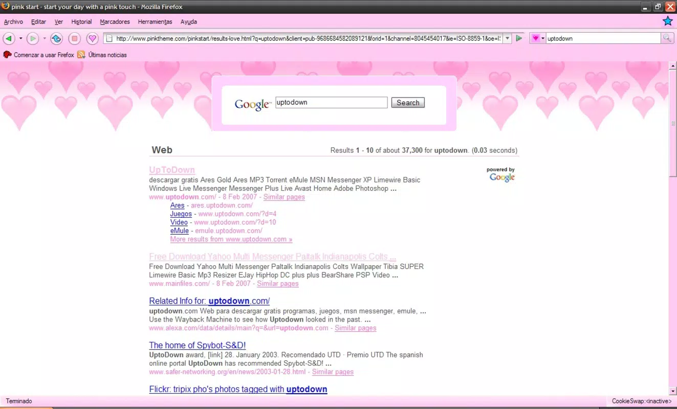This screenshot has width=677, height=409.
Task: Click the www.uptodown.com/?d=10 URL text
Action: (x=235, y=222)
